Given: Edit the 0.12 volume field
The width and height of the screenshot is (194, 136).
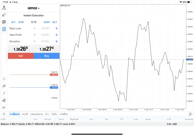Looking at the screenshot, I should pyautogui.click(x=34, y=22).
